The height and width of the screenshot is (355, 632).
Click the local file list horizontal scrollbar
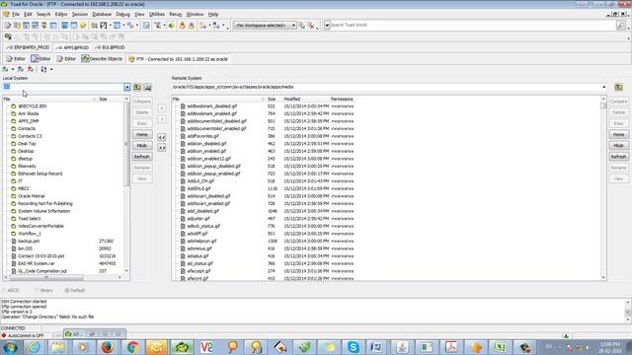(x=62, y=277)
